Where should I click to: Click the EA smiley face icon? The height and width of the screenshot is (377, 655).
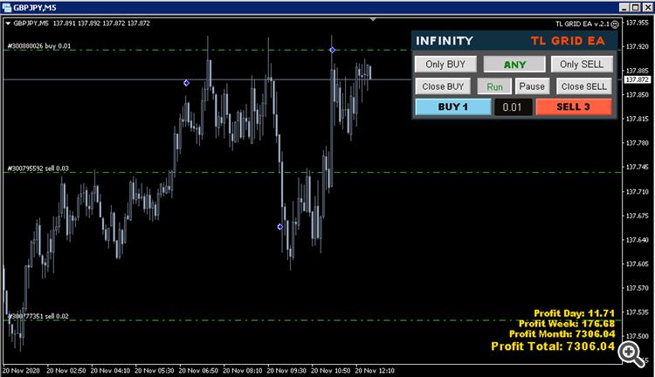[615, 24]
